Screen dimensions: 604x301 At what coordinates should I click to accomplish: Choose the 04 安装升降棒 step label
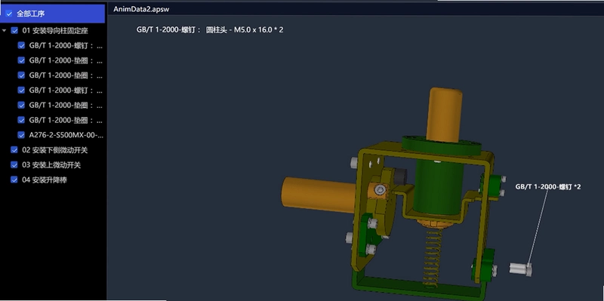45,180
